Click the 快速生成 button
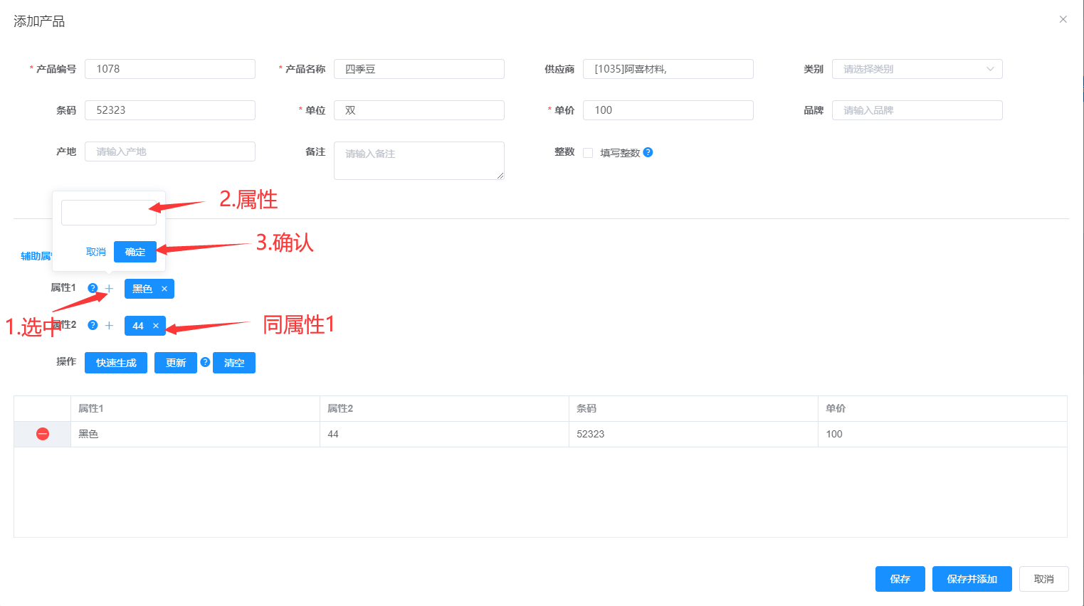 (x=116, y=363)
